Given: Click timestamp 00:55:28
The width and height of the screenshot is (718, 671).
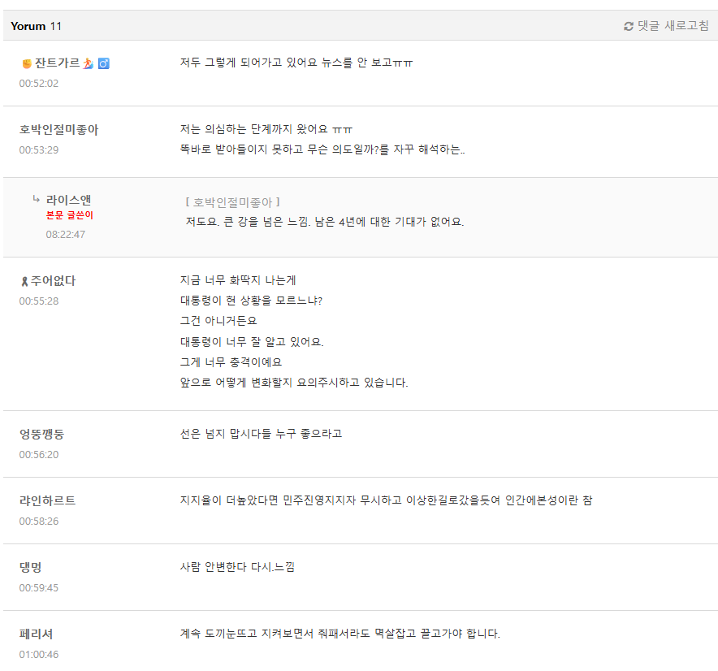Looking at the screenshot, I should coord(39,301).
